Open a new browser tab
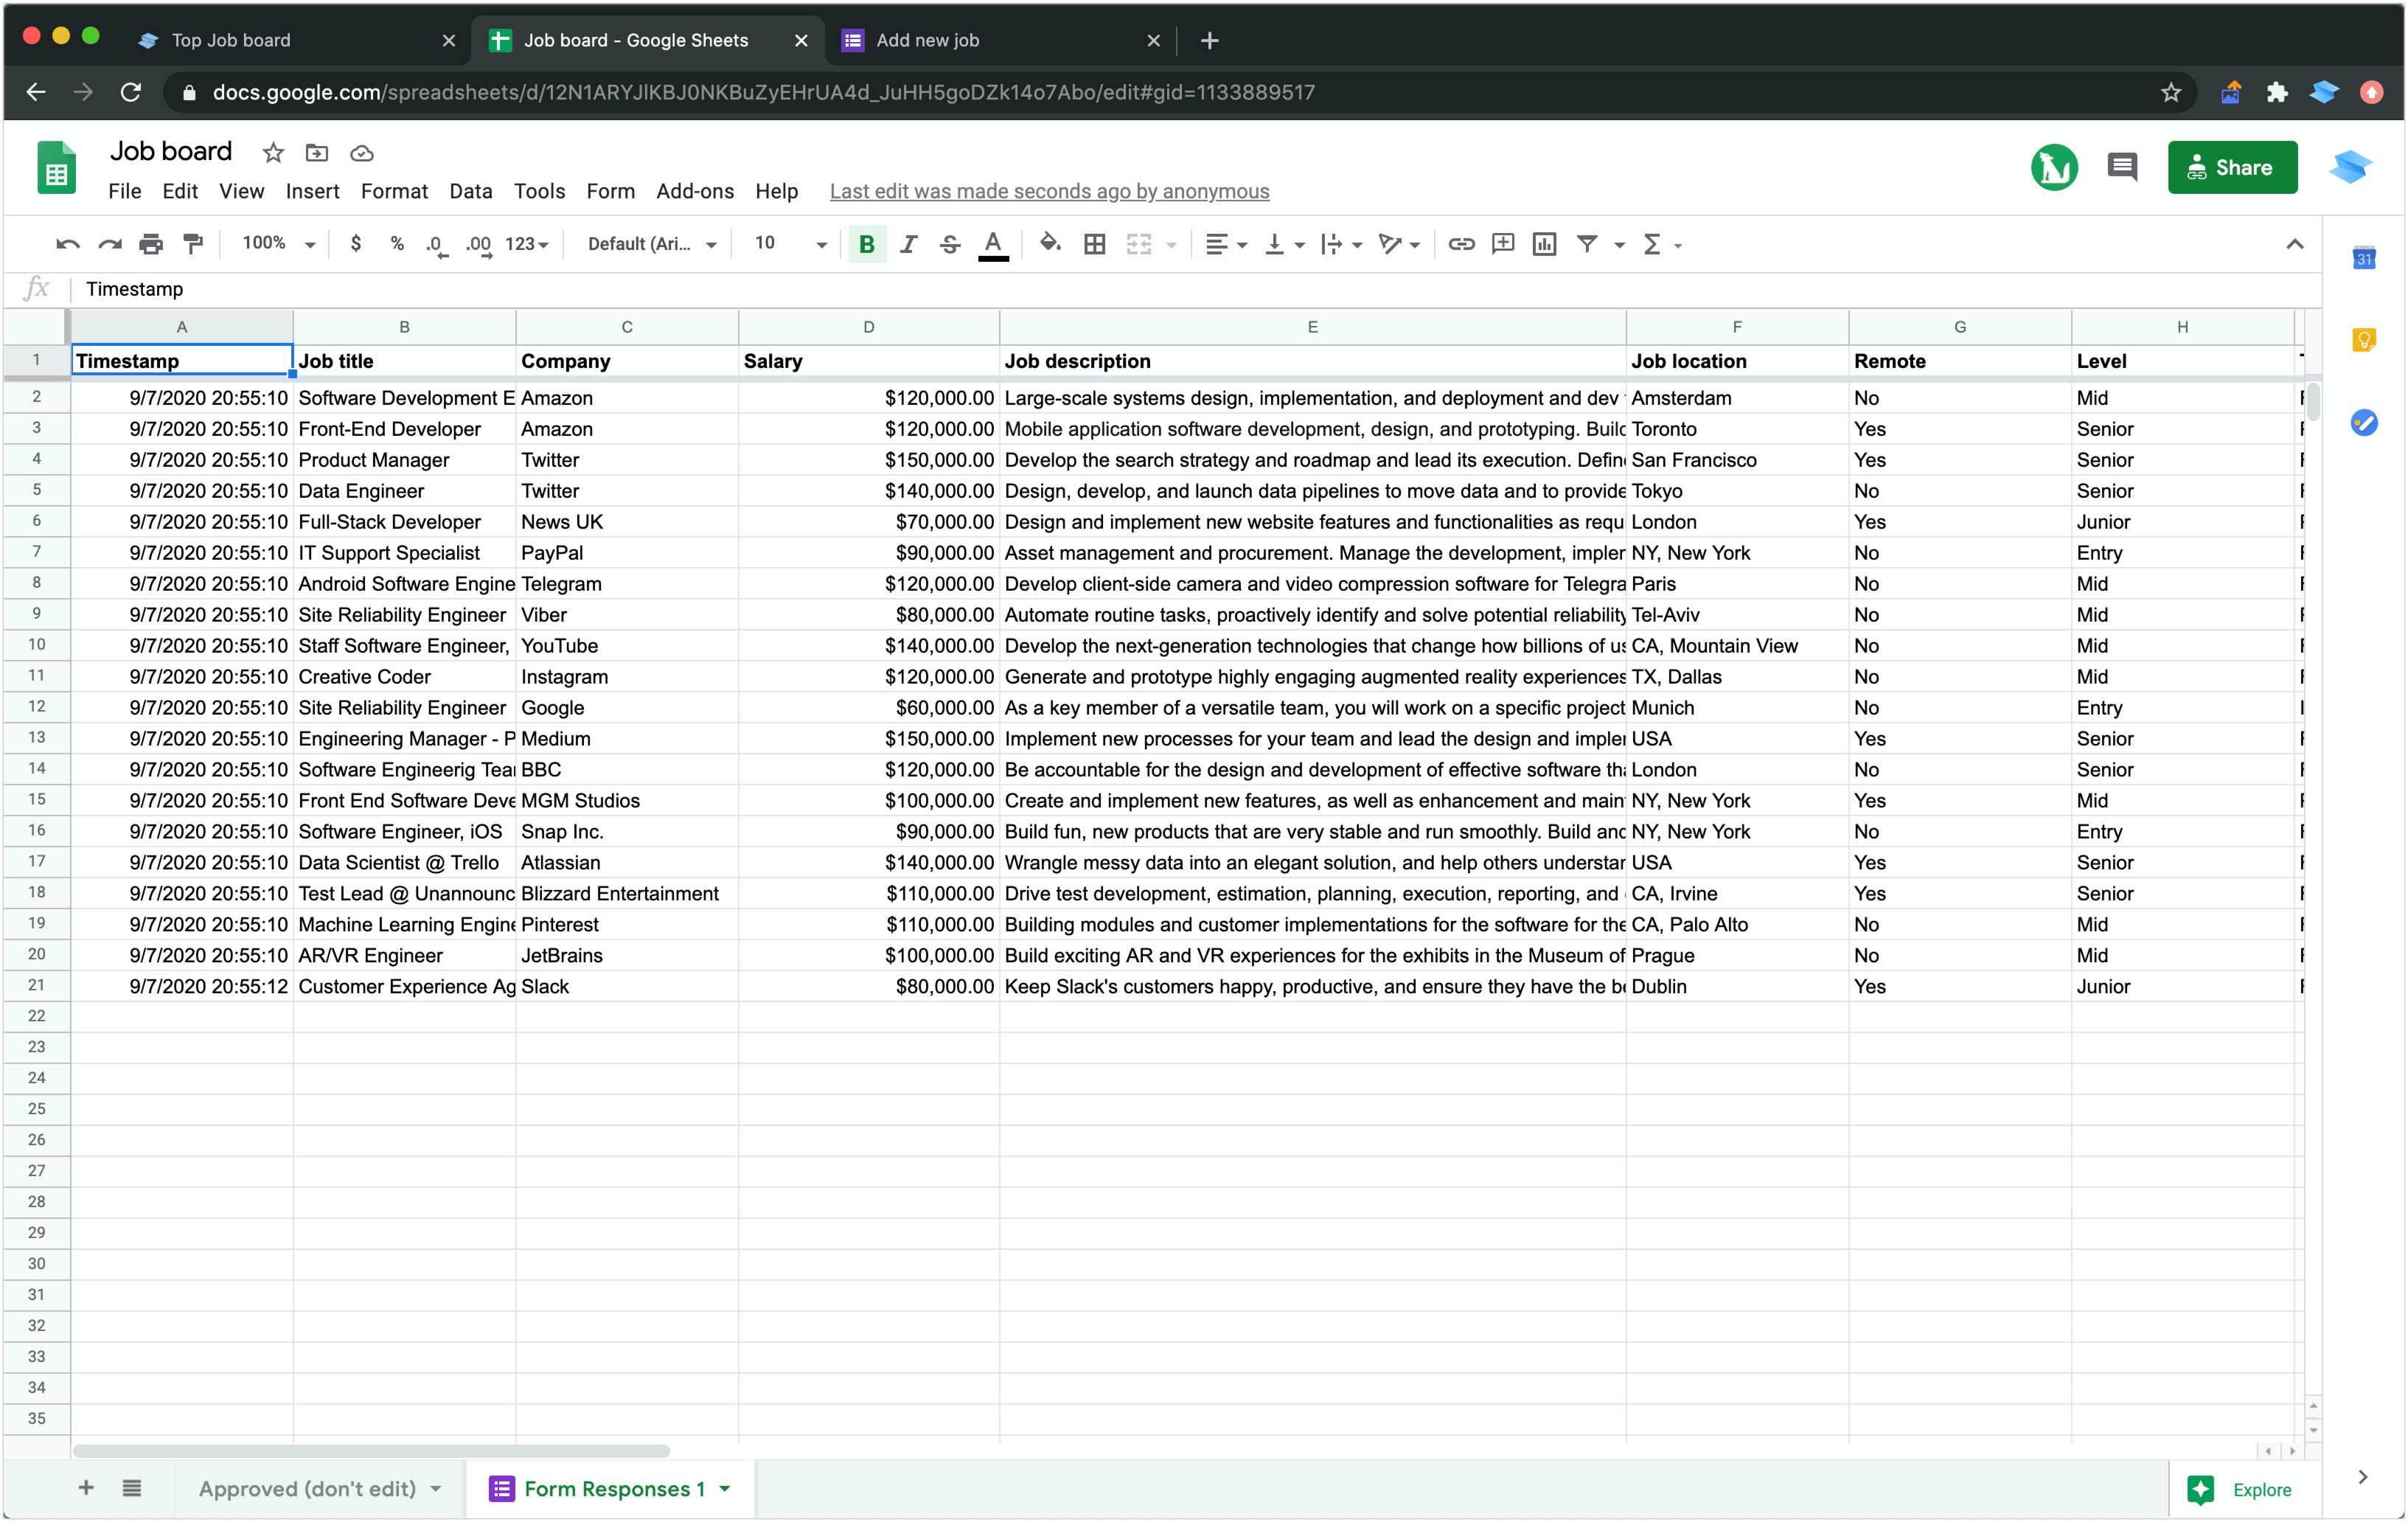Image resolution: width=2408 pixels, height=1522 pixels. point(1209,40)
